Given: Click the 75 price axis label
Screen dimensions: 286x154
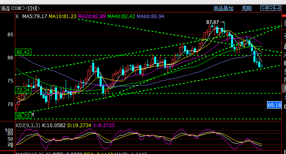Looking at the screenshot, I should tap(10, 81).
